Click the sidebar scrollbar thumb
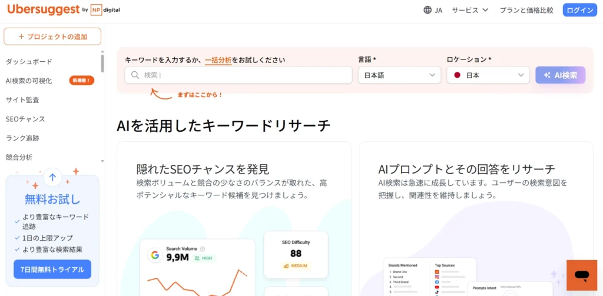 point(102,64)
